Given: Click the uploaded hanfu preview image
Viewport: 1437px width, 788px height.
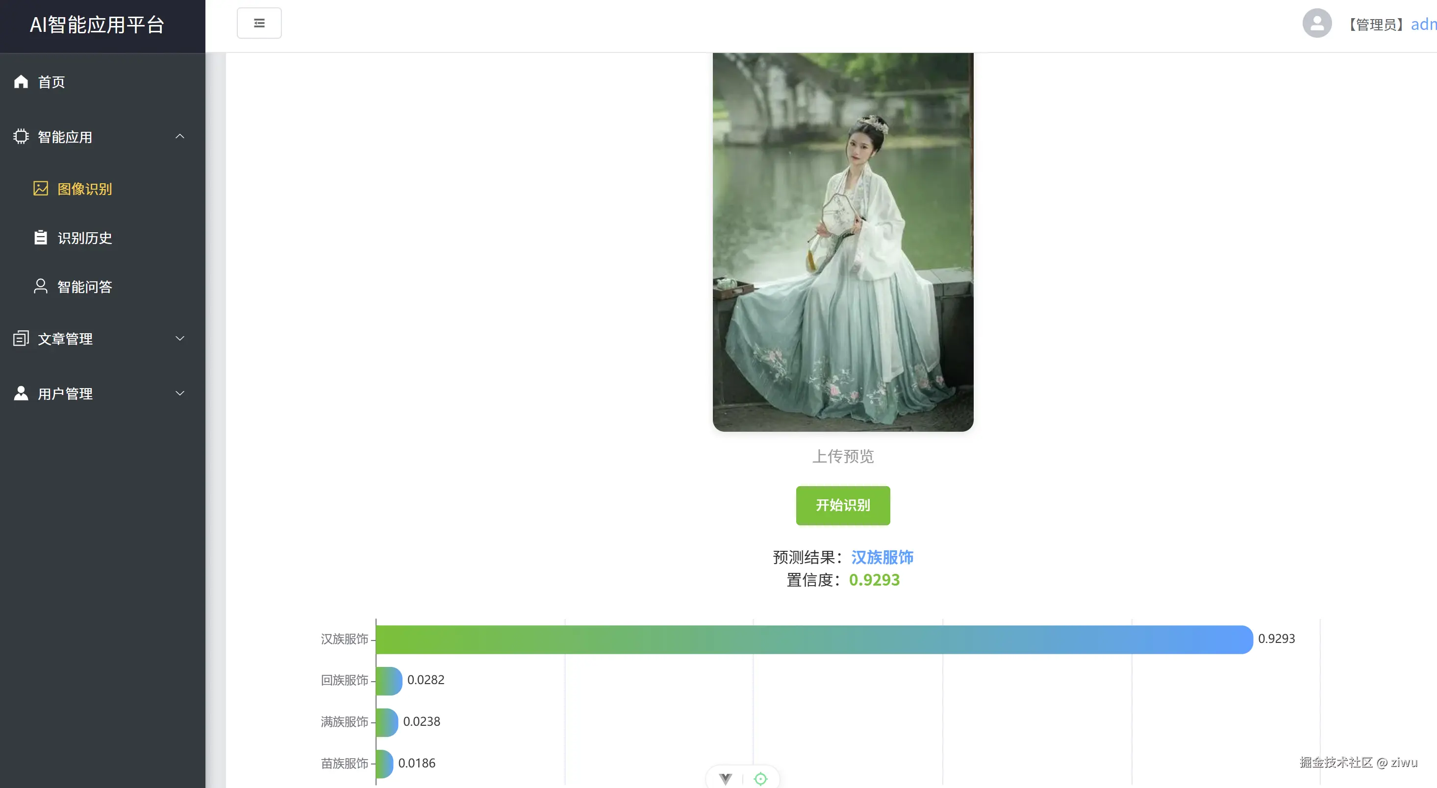Looking at the screenshot, I should click(x=842, y=242).
